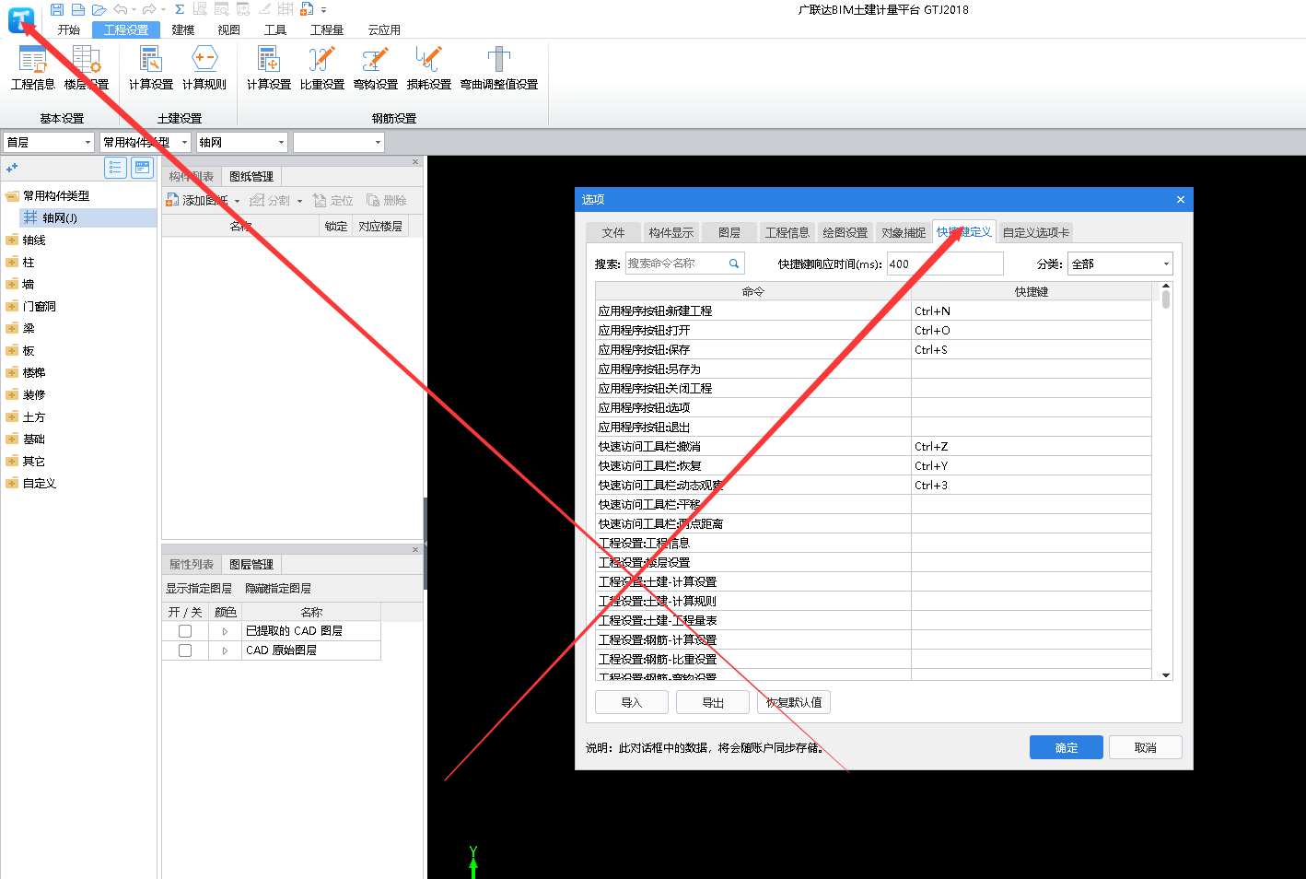Click the New project icon in quick toolbar

click(78, 9)
